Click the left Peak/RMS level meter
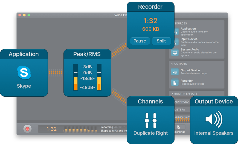238x147 pixels. (76, 77)
